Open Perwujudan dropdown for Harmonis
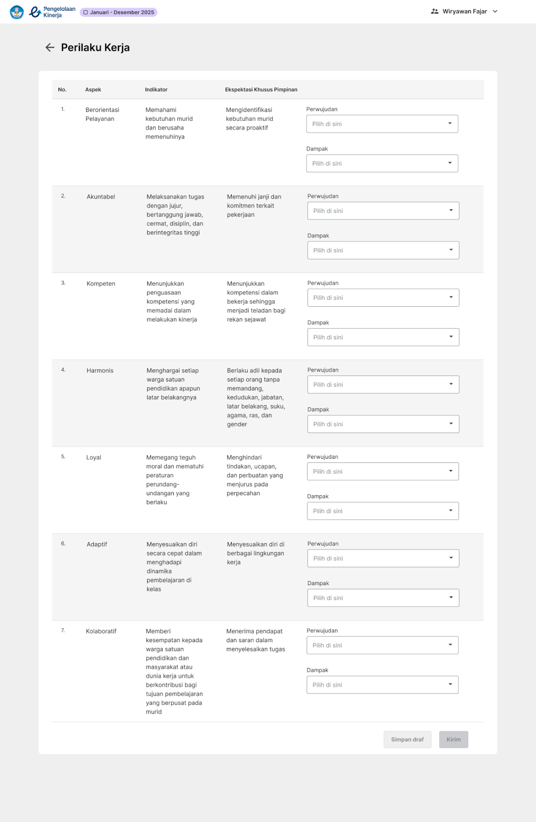536x822 pixels. (383, 384)
